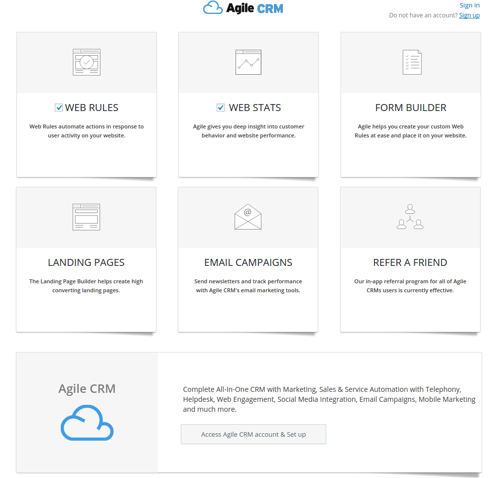
Task: Click the "Do not have an account?" text
Action: 423,15
